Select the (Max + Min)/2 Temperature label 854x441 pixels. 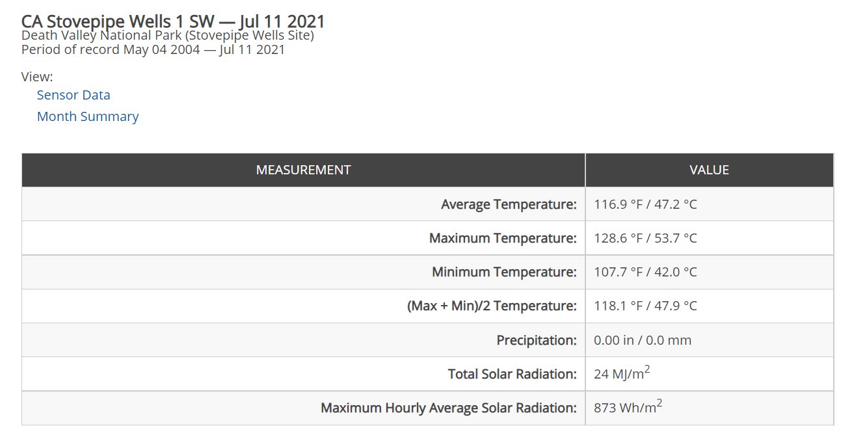492,306
